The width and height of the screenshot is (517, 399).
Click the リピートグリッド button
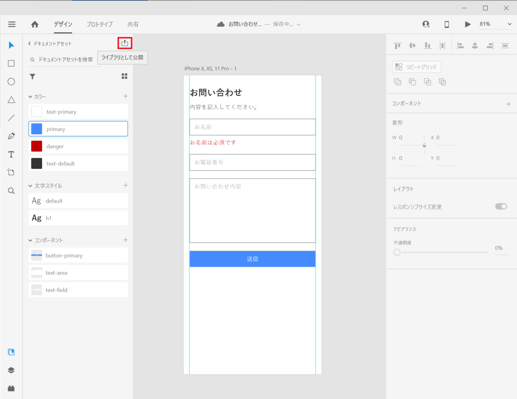pyautogui.click(x=417, y=67)
